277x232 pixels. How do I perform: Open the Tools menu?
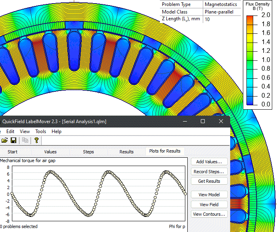click(40, 131)
